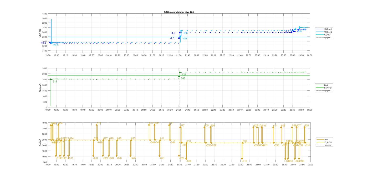This screenshot has width=368, height=182.
Task: Click the "-4.9" VBD annotation
Action: (185, 39)
